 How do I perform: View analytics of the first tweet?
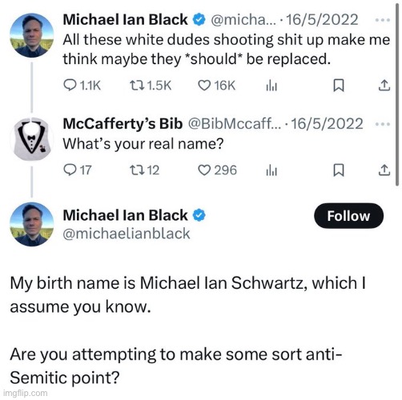pyautogui.click(x=271, y=86)
